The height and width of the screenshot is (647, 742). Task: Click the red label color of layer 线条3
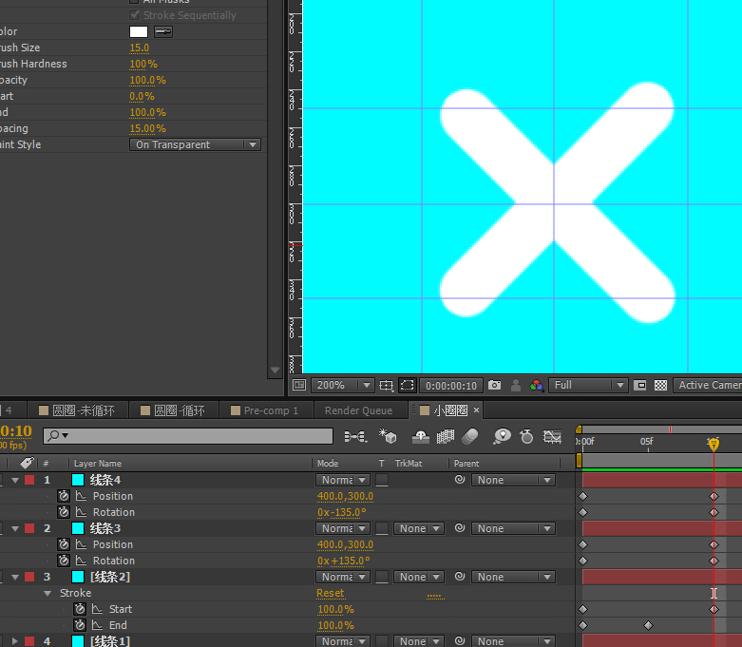(29, 528)
